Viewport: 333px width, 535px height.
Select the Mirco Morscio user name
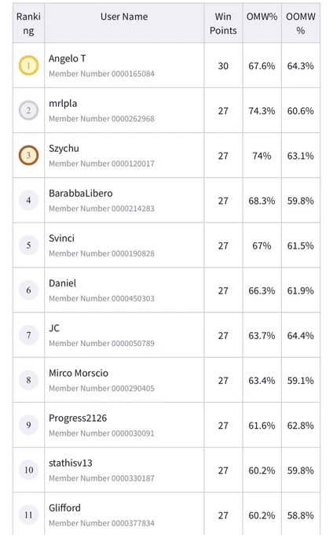click(79, 373)
